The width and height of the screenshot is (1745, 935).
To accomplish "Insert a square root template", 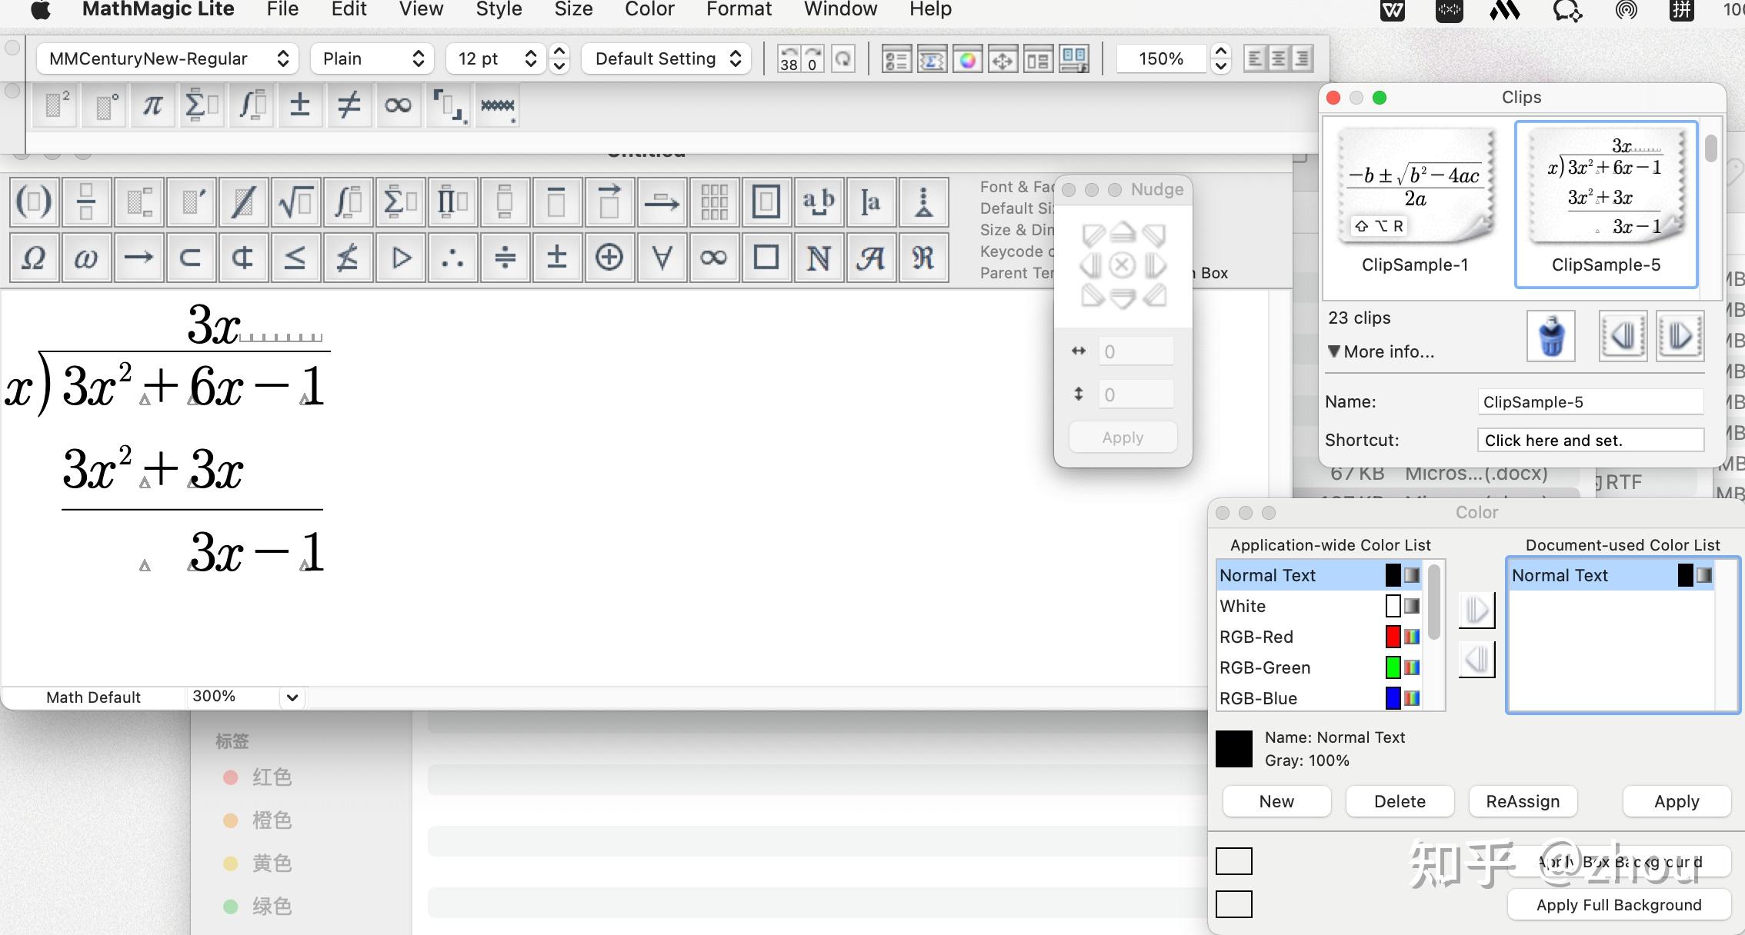I will pyautogui.click(x=295, y=202).
